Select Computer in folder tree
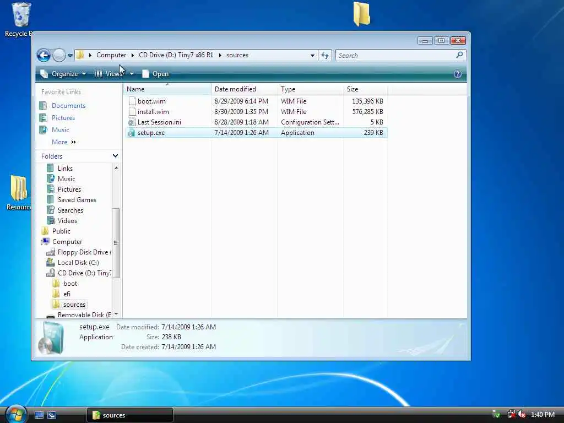Screen dimensions: 564x423 point(67,242)
